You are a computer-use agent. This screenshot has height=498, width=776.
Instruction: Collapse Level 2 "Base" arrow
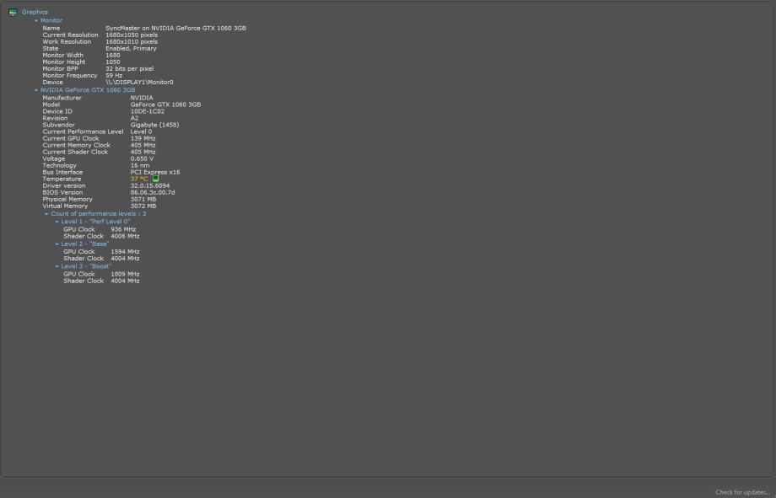point(57,244)
